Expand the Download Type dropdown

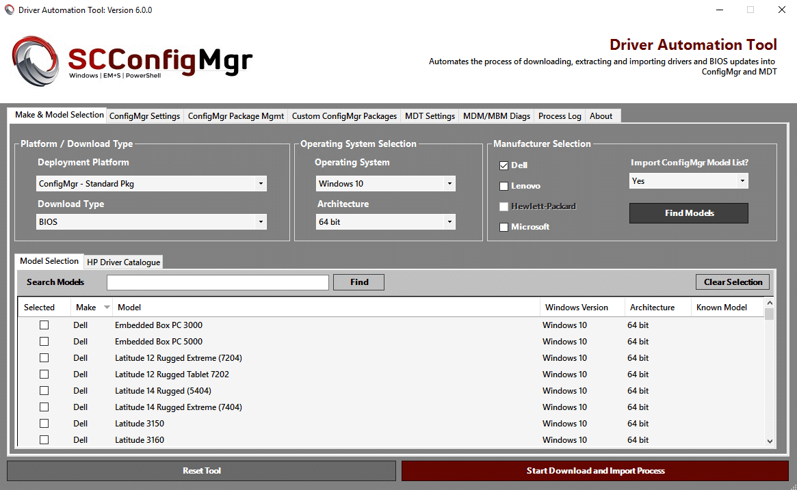coord(151,221)
